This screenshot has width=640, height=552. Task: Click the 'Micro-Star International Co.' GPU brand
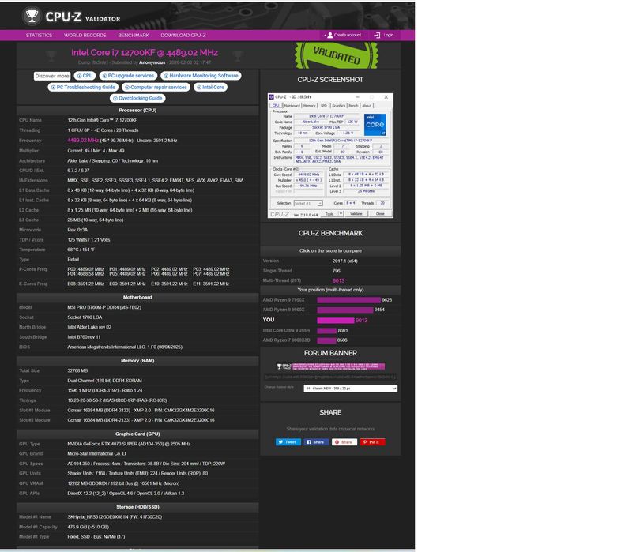[96, 453]
